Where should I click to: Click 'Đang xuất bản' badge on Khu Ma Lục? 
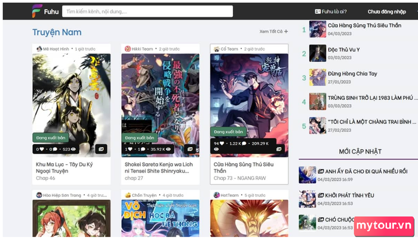tap(51, 137)
